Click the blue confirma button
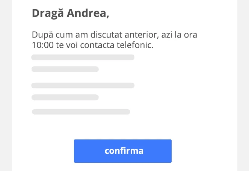Viewport: 249px width, 171px height. (x=123, y=151)
